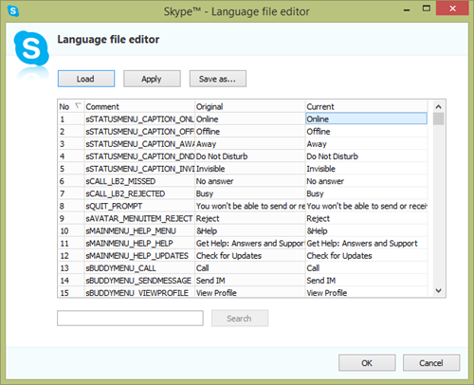Select row 13 sBUDDYMENU_CALL
Image resolution: width=474 pixels, height=385 pixels.
(243, 268)
